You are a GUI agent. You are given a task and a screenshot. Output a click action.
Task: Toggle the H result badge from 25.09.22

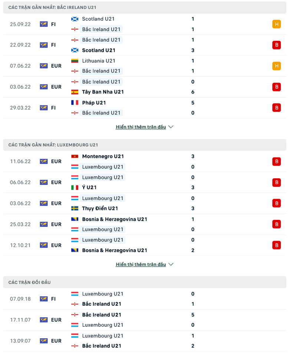click(277, 24)
